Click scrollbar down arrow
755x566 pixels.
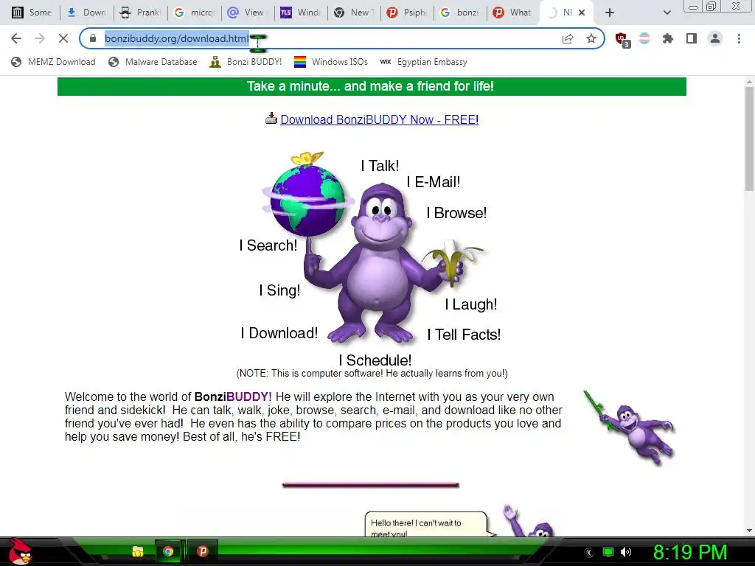click(x=749, y=531)
